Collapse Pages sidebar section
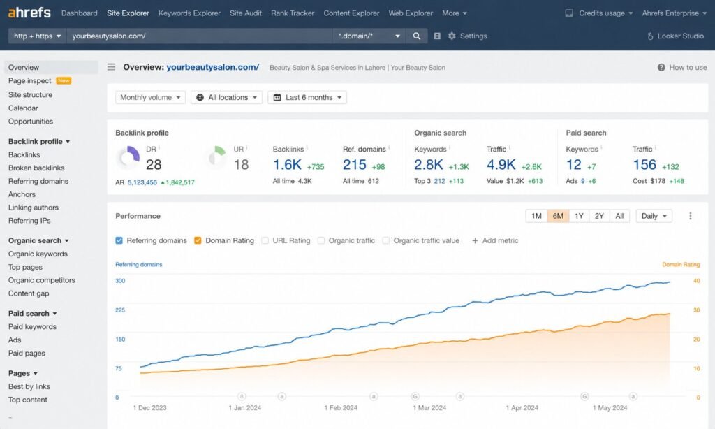The image size is (715, 429). pyautogui.click(x=23, y=373)
